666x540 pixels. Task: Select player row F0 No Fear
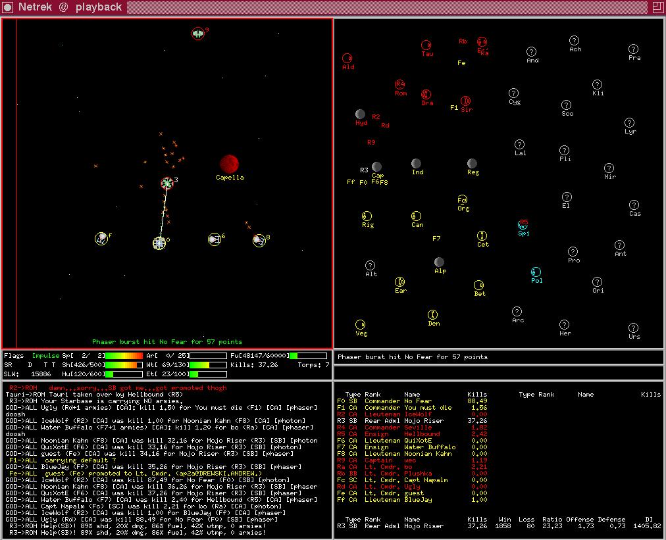(412, 401)
